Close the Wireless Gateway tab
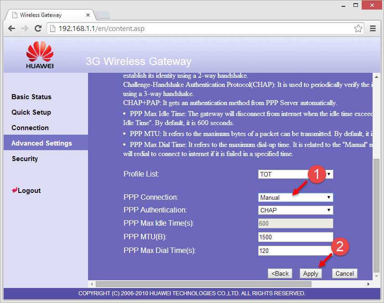This screenshot has width=384, height=303. point(88,15)
